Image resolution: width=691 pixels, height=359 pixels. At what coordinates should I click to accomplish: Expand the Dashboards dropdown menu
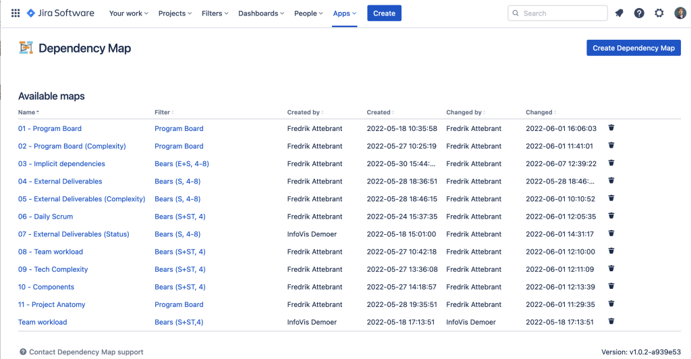[x=261, y=13]
